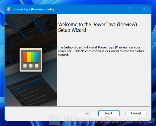
Task: Minimize the PowerToys Setup window
Action: 117,9
